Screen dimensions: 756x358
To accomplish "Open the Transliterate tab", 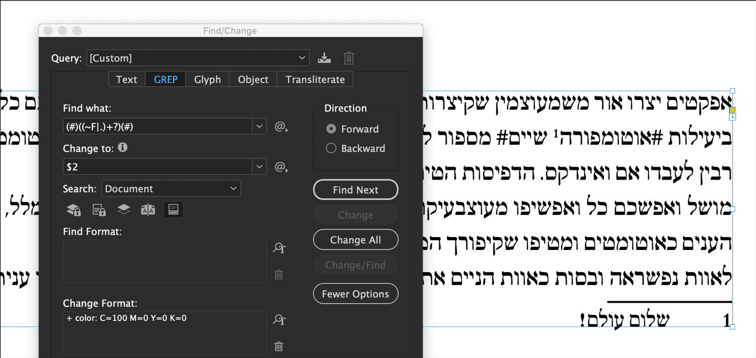I will click(315, 79).
